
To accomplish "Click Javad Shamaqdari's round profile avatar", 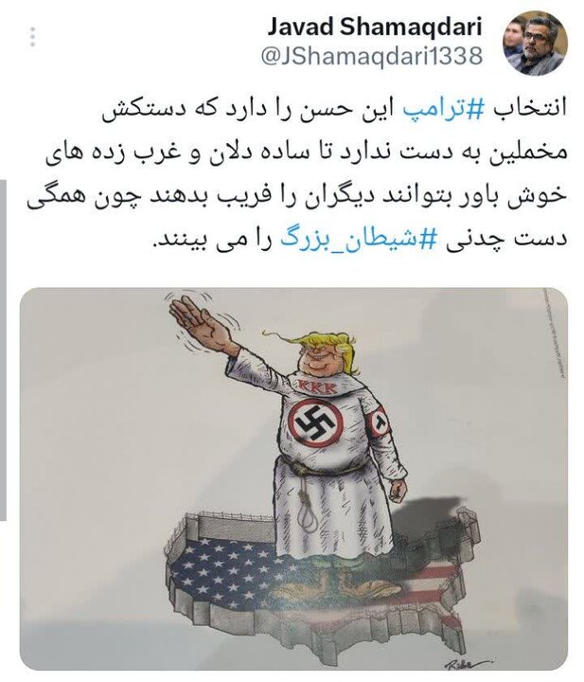I will tap(536, 44).
